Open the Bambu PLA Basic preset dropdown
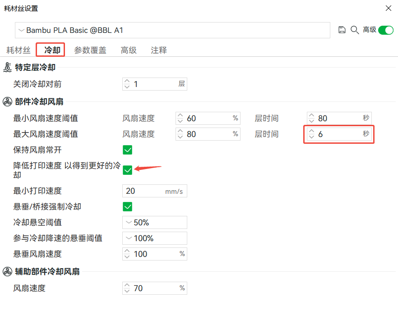This screenshot has width=398, height=320. click(x=172, y=30)
